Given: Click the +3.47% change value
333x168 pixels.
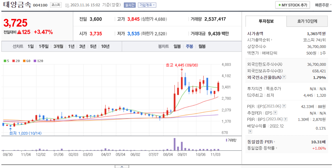Looking at the screenshot, I should (43, 32).
